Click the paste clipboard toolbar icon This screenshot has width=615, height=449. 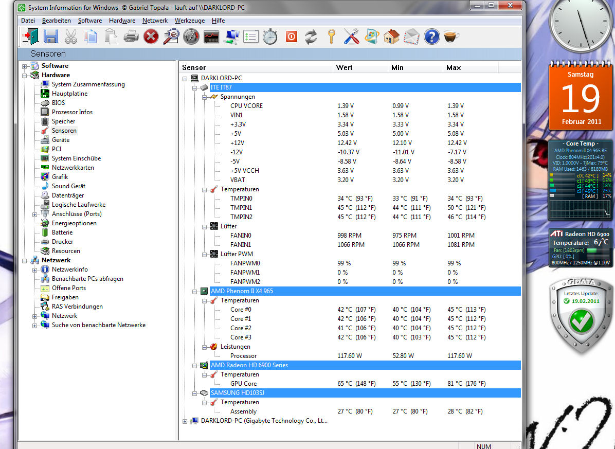click(x=111, y=37)
